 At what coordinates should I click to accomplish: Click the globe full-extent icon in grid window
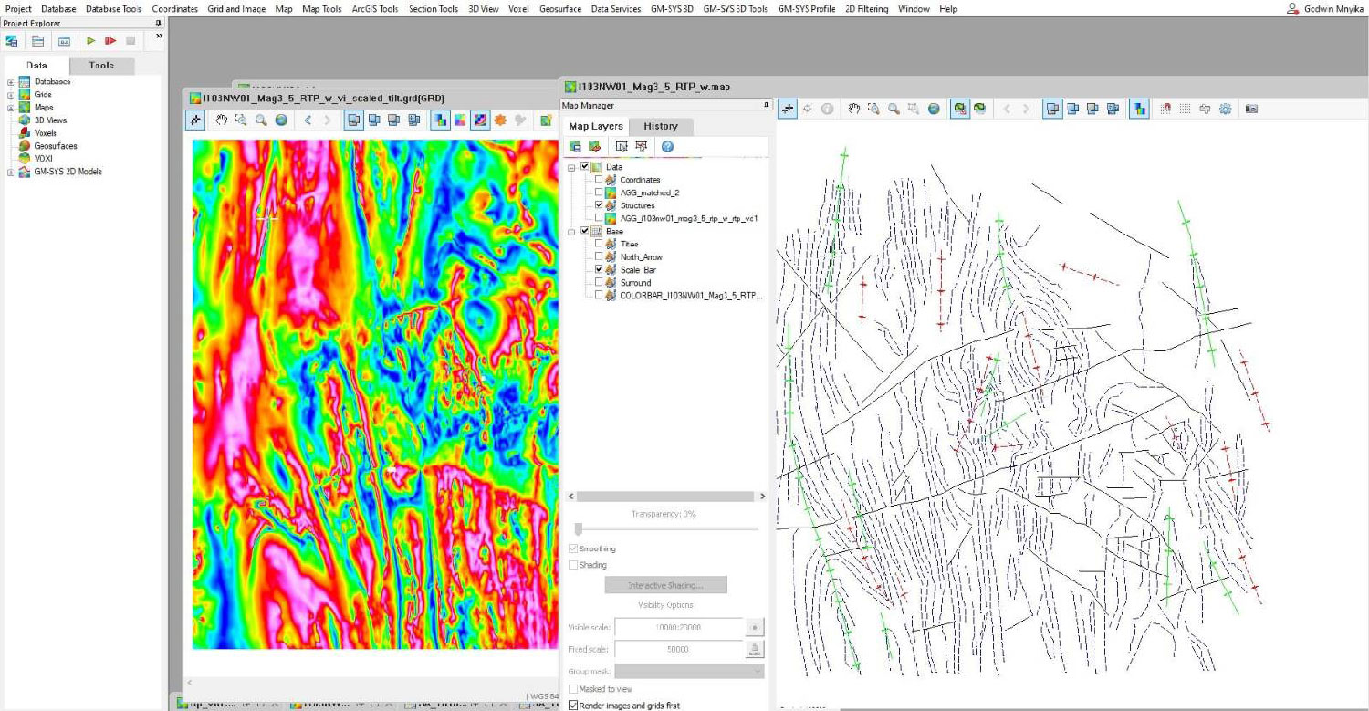281,120
